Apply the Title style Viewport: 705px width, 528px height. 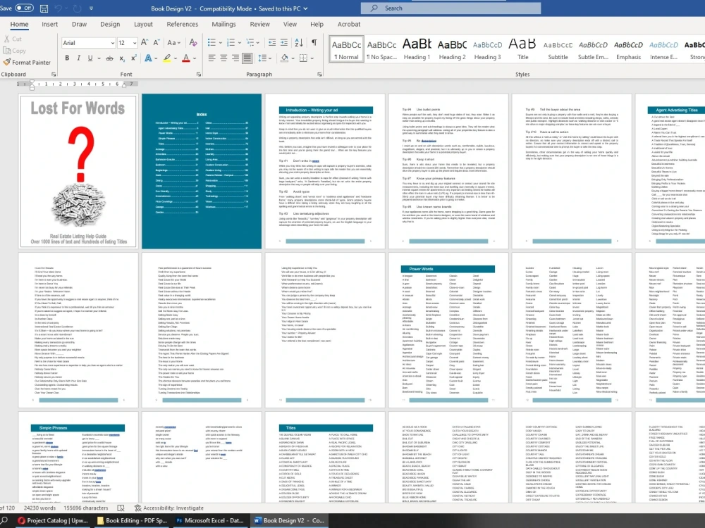pyautogui.click(x=523, y=49)
